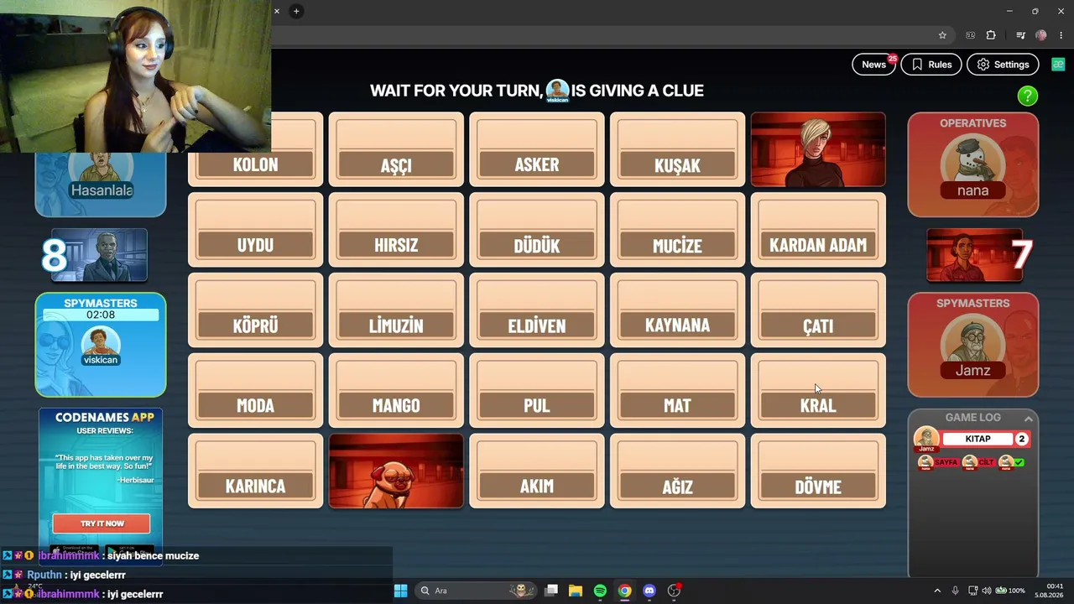This screenshot has width=1074, height=604.
Task: Select the LİMUZİN word card
Action: coord(396,310)
